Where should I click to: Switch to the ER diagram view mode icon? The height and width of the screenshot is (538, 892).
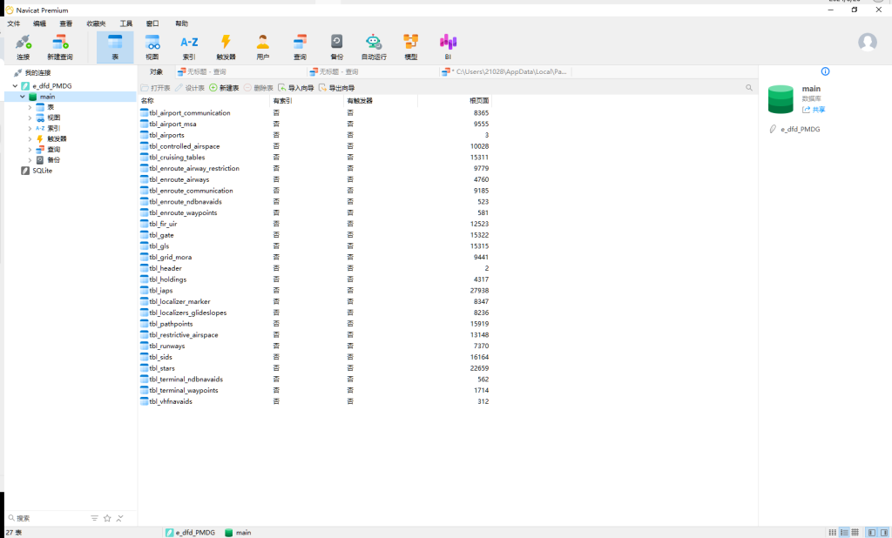coord(855,532)
